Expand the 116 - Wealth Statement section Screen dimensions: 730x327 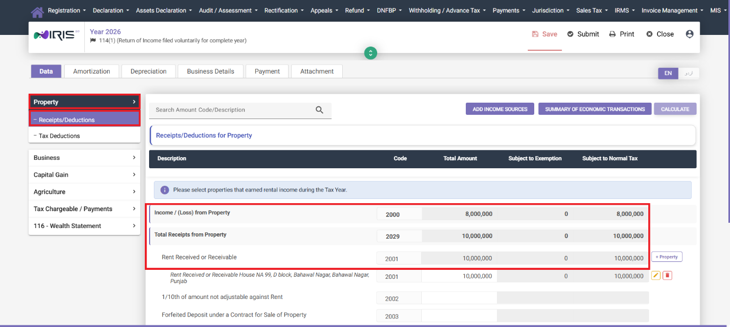coord(84,226)
